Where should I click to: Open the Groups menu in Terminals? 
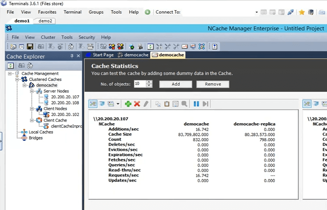96,12
